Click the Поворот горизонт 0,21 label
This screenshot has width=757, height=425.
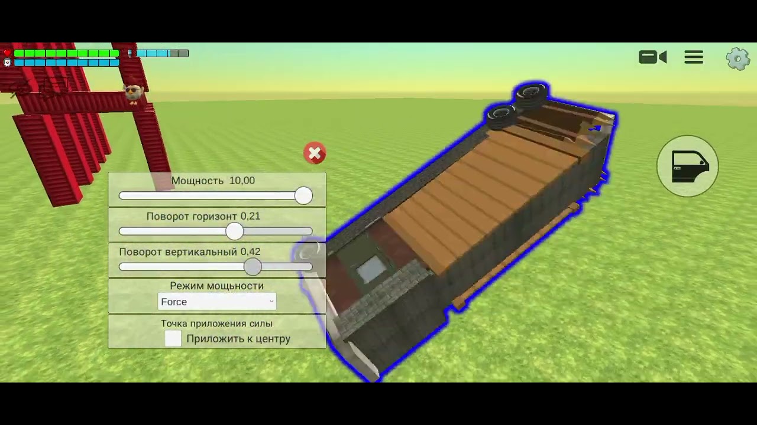(x=203, y=216)
